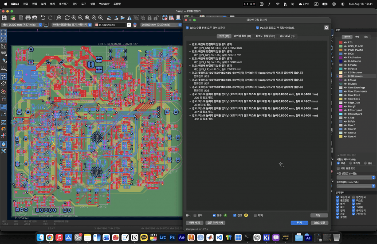
Task: Switch to the '회로도 동일성 (6)' tab
Action: [265, 36]
